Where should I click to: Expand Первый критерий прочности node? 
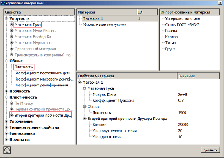click(11, 109)
